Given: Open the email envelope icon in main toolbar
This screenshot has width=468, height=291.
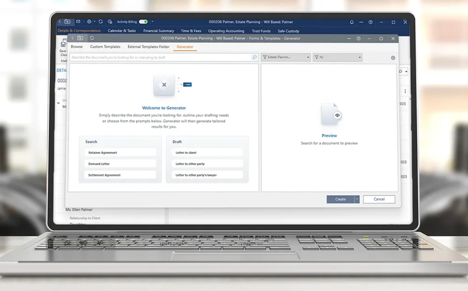Looking at the screenshot, I should [78, 22].
